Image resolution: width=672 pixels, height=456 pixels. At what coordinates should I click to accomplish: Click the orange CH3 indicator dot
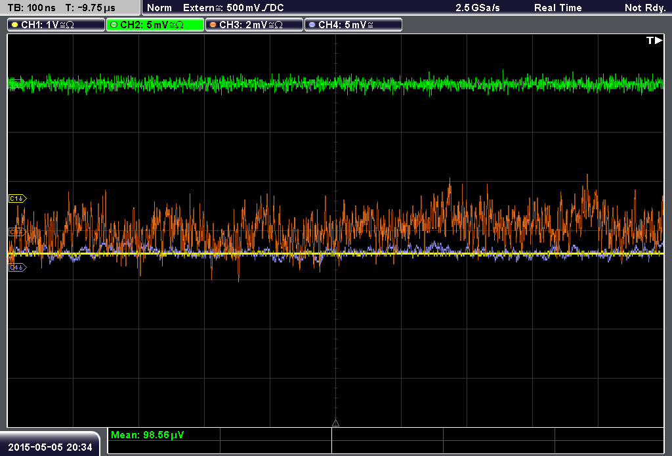pos(213,25)
